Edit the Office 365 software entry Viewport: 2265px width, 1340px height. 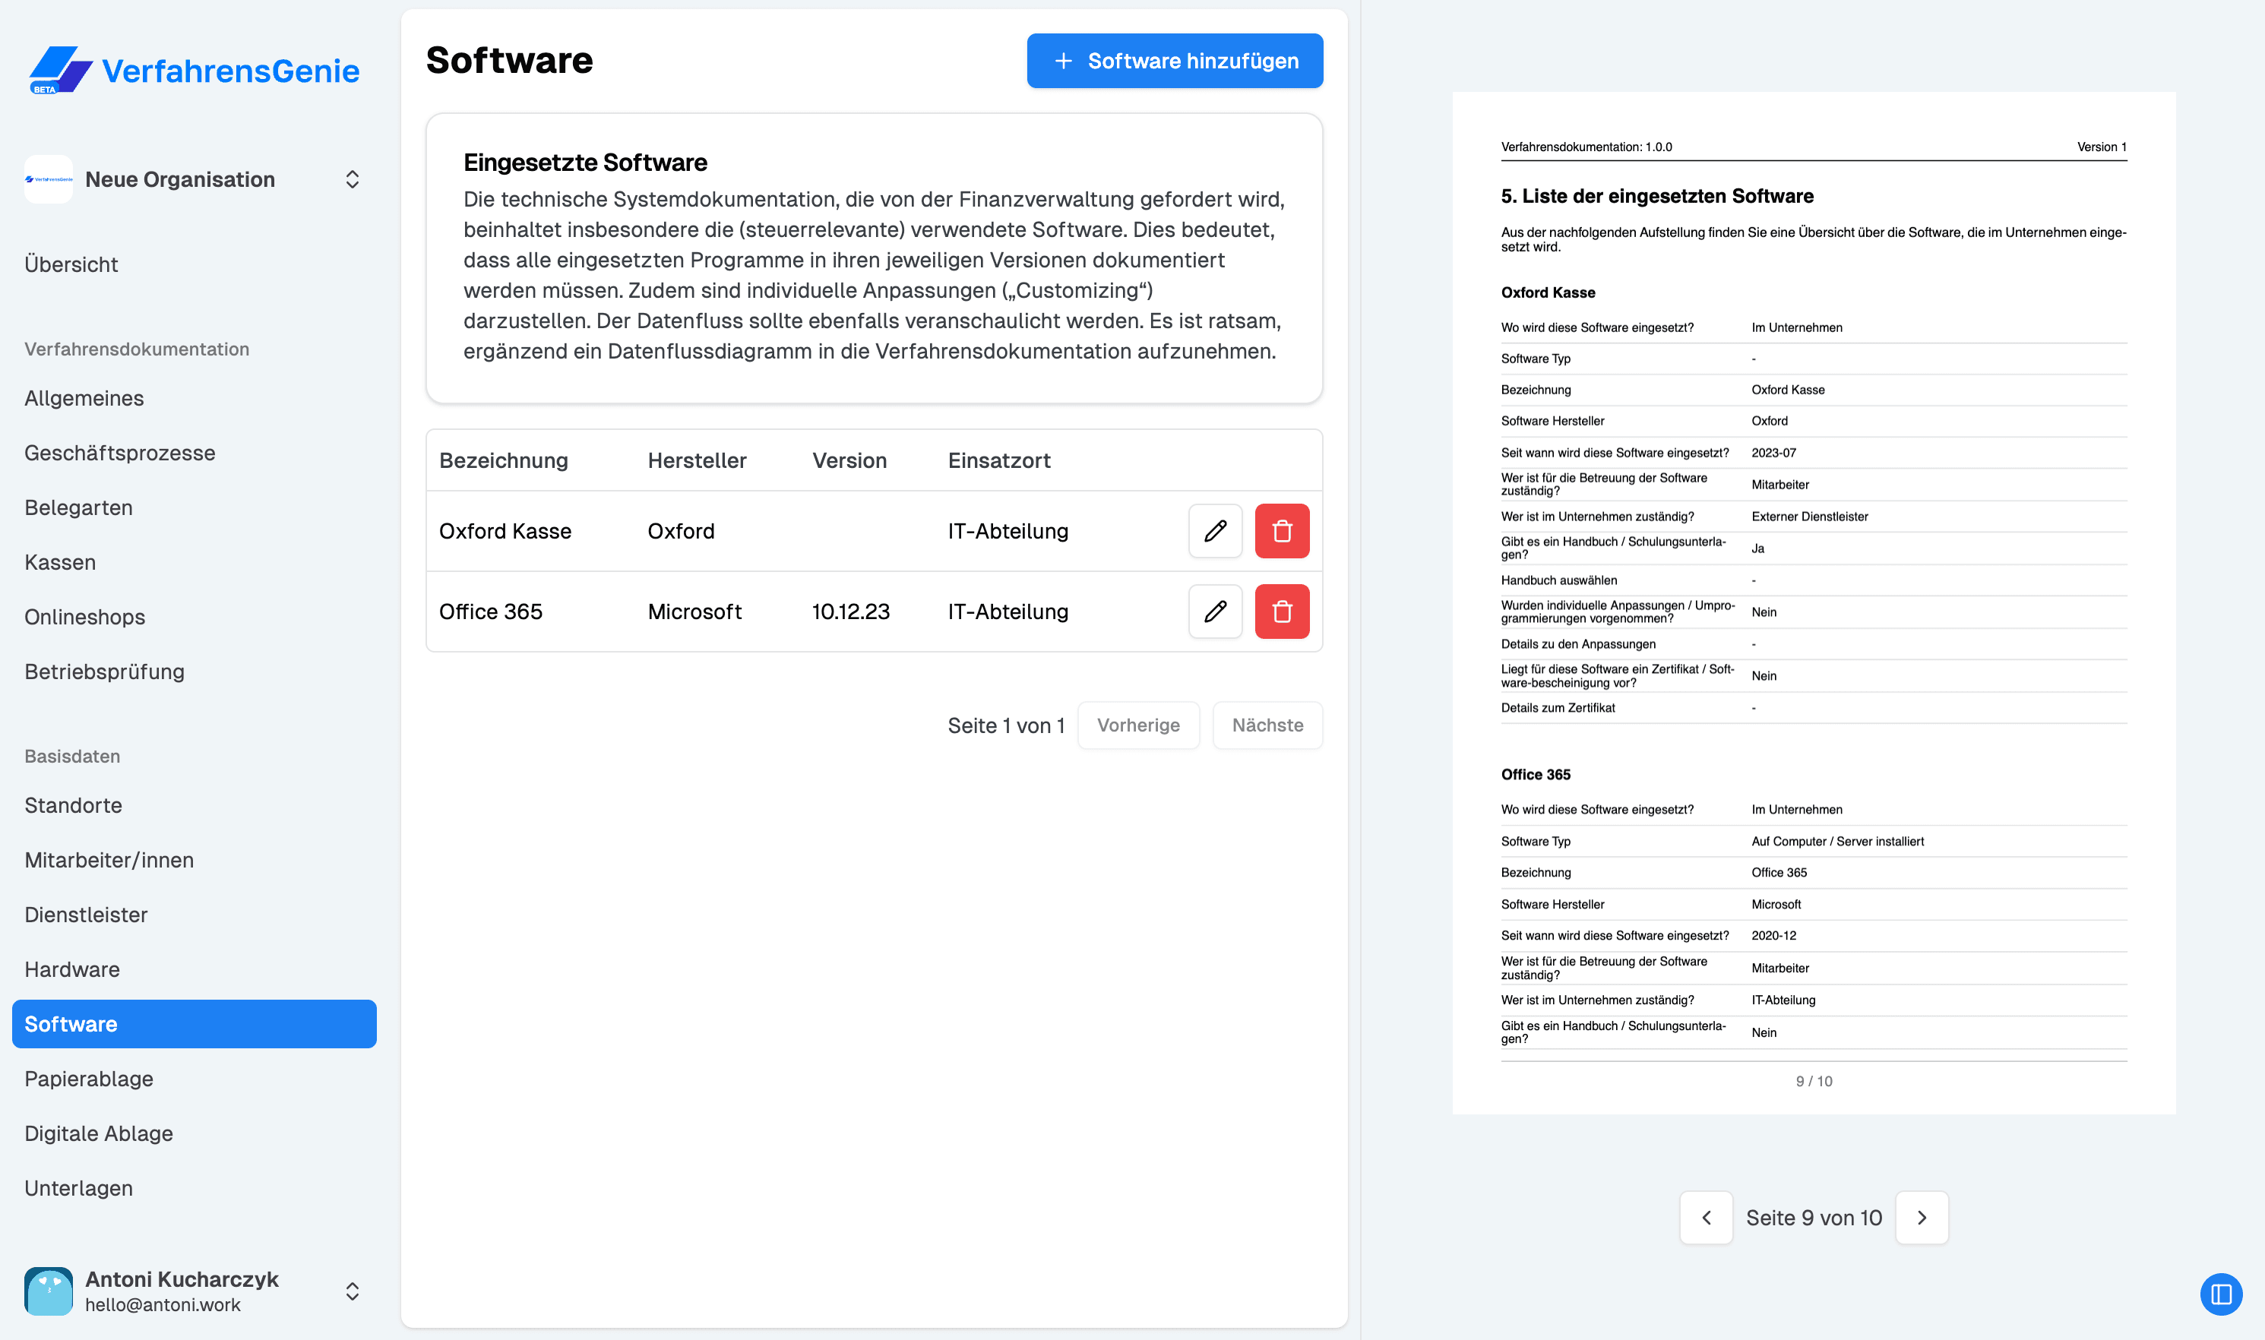1215,612
